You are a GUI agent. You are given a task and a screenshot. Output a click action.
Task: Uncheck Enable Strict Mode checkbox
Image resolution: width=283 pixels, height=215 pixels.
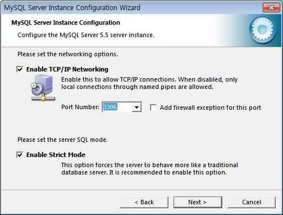20,155
